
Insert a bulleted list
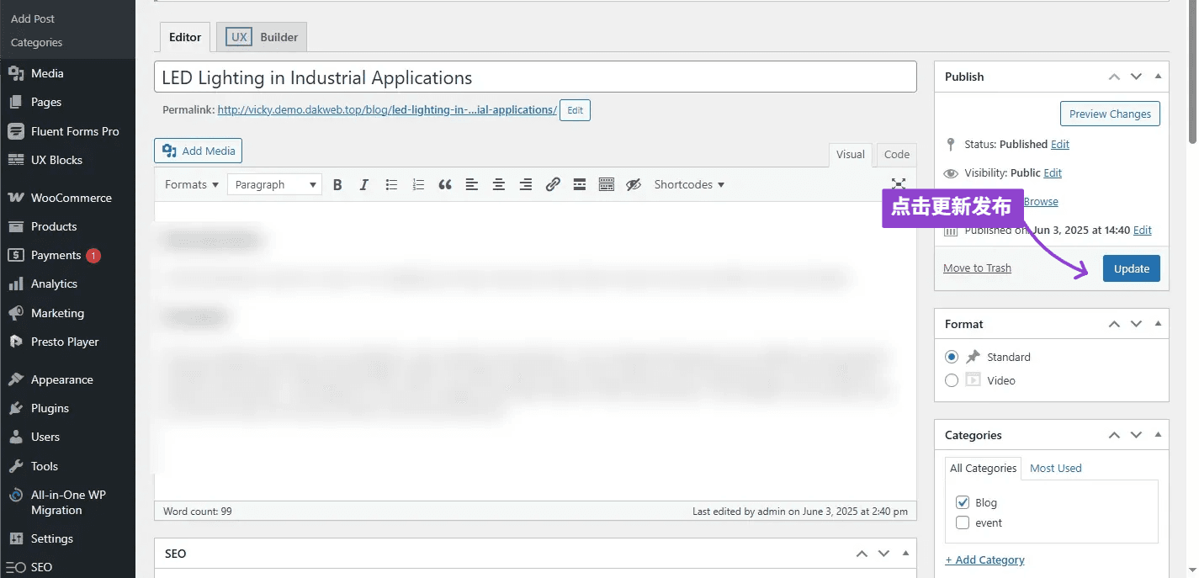click(x=391, y=185)
